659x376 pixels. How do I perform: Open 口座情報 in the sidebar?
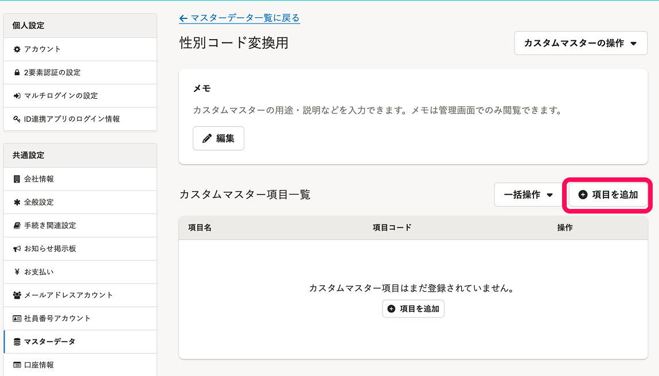point(39,365)
